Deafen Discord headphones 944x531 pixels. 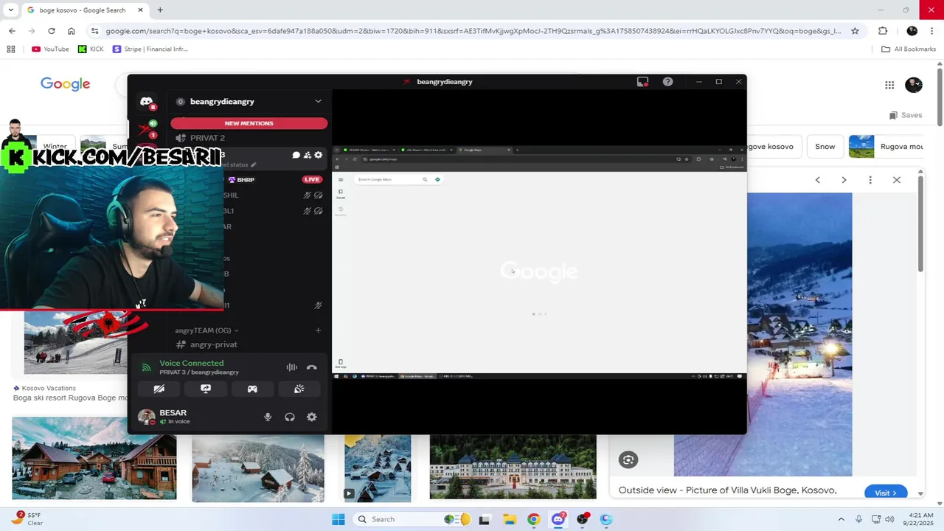290,417
